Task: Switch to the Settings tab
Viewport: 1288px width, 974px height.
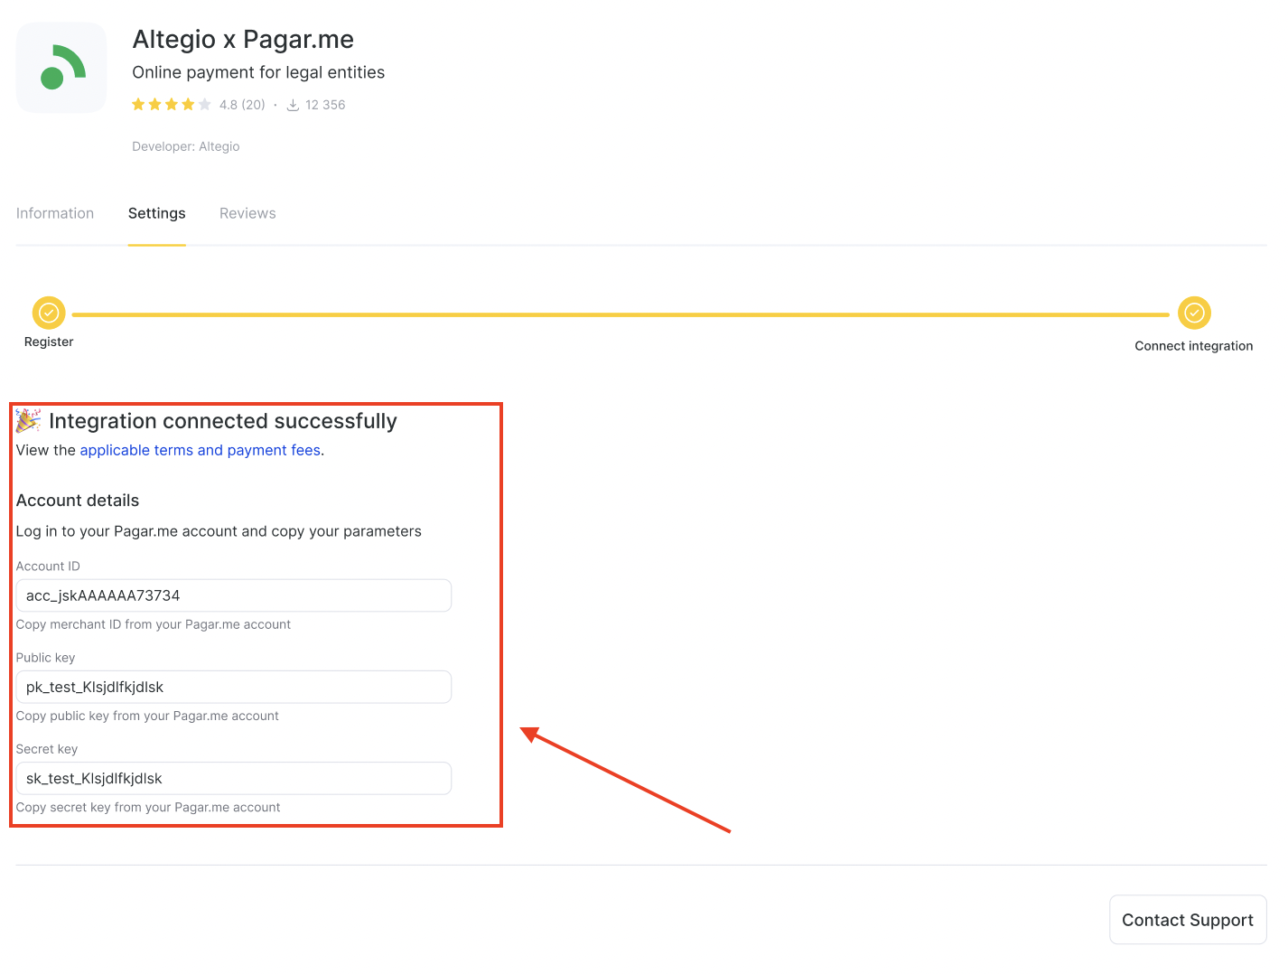Action: 157,213
